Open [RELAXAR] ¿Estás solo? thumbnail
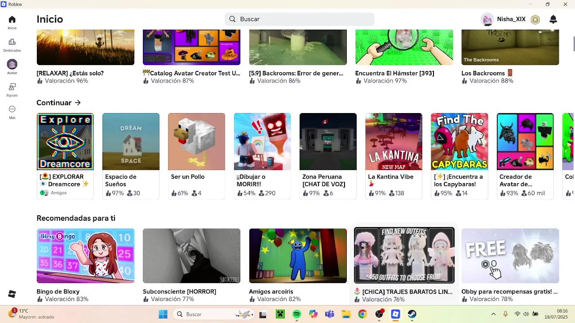Image resolution: width=575 pixels, height=323 pixels. coord(85,48)
